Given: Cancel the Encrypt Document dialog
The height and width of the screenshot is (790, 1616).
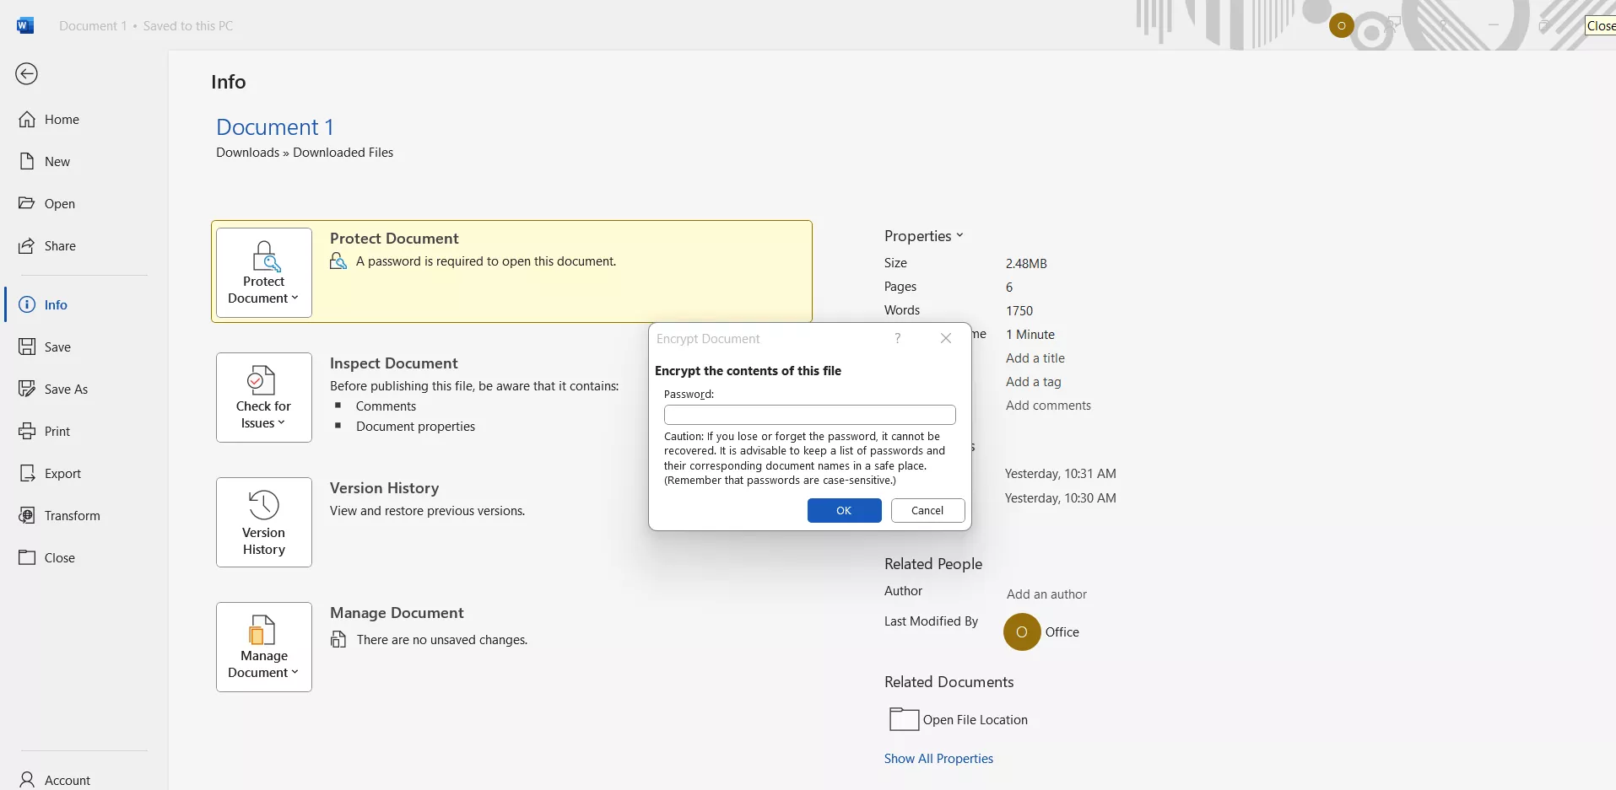Looking at the screenshot, I should pyautogui.click(x=927, y=511).
